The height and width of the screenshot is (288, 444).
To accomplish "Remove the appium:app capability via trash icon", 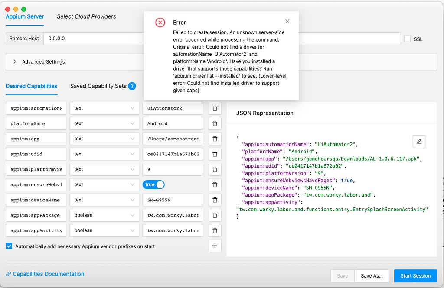I will [215, 139].
